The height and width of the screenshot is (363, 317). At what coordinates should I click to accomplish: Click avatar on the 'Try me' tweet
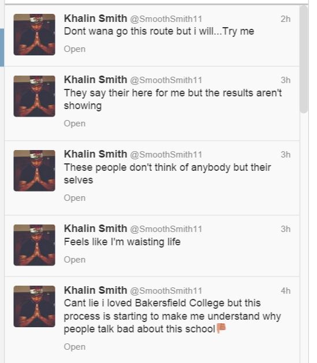pos(34,35)
